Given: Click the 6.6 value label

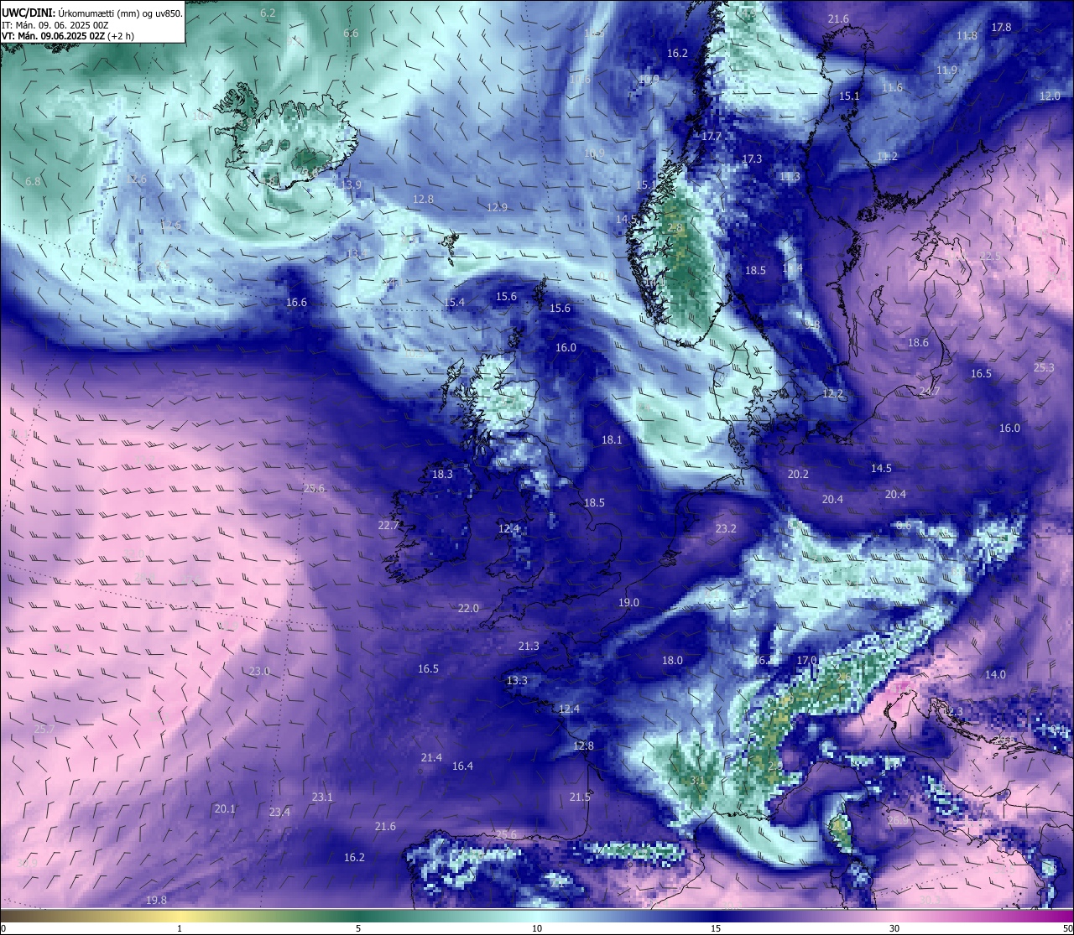Looking at the screenshot, I should coord(351,34).
